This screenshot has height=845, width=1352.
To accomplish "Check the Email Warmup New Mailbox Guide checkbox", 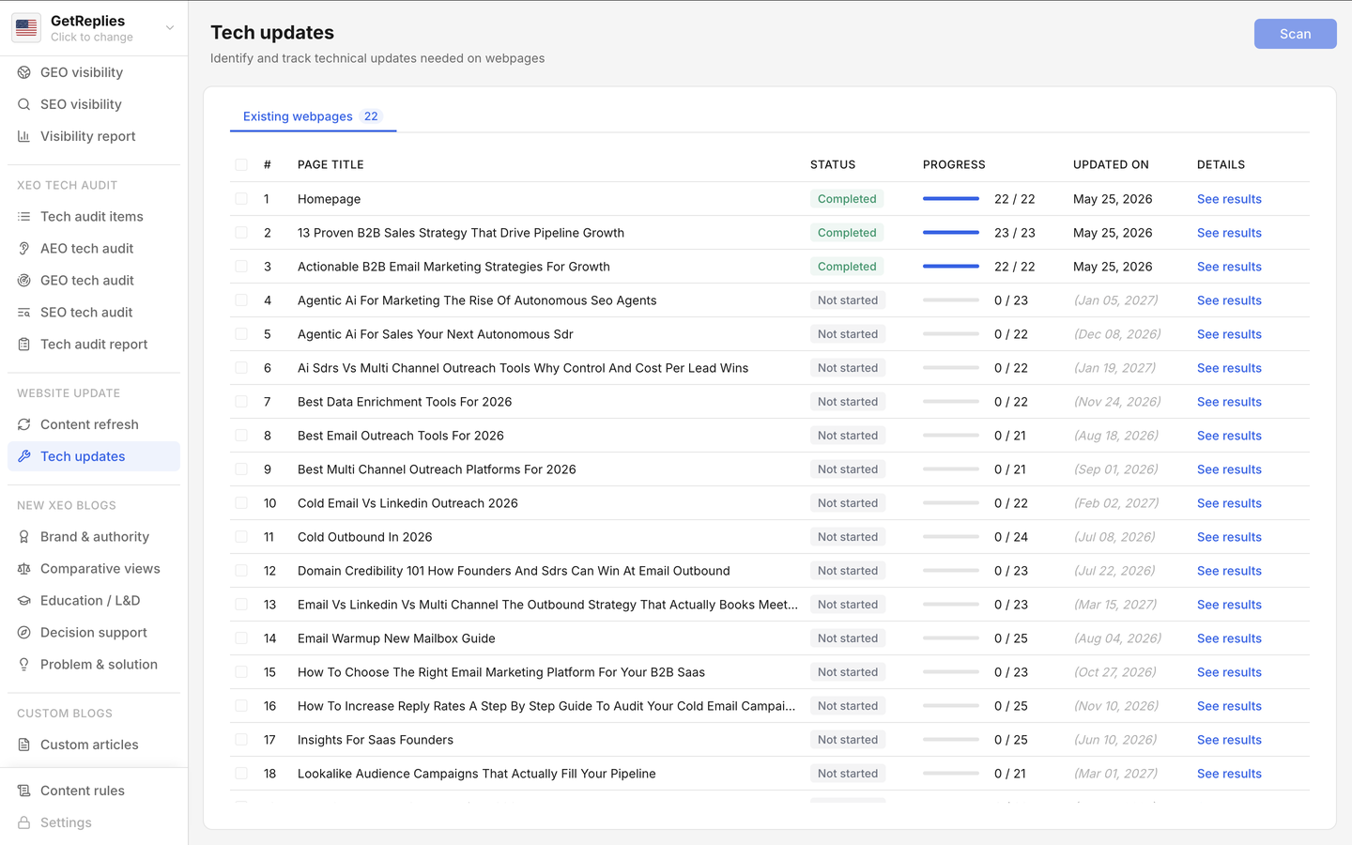I will click(241, 638).
